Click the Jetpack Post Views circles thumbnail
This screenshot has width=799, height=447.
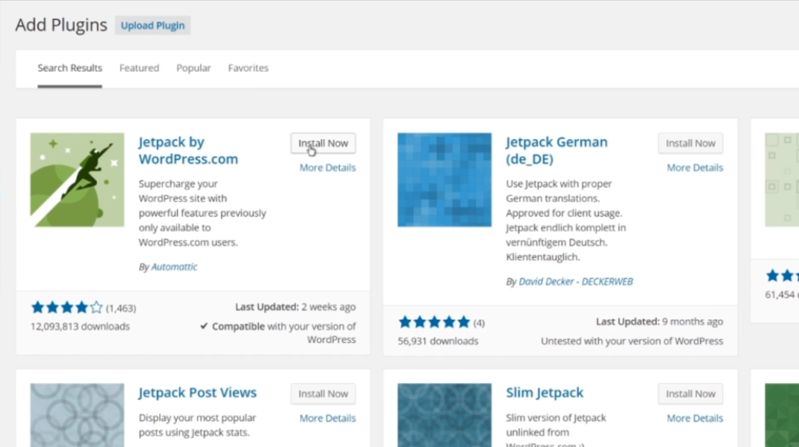(77, 415)
